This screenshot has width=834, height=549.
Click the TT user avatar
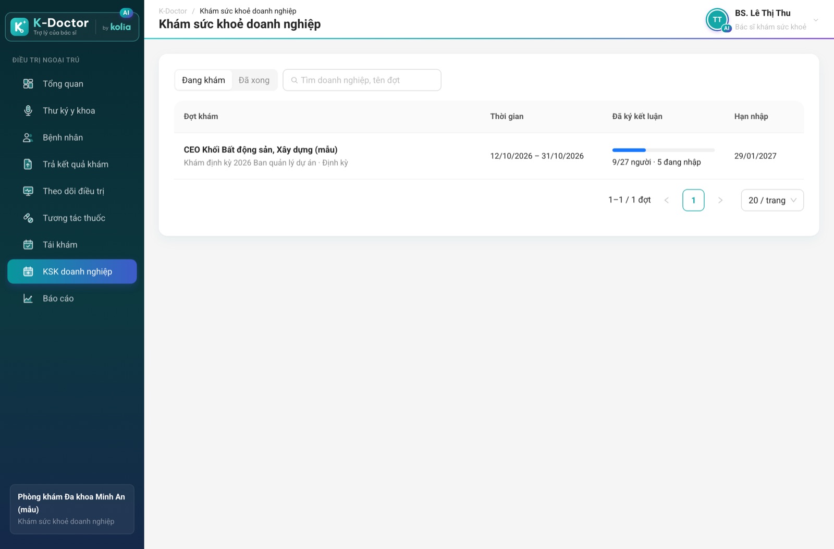[717, 20]
